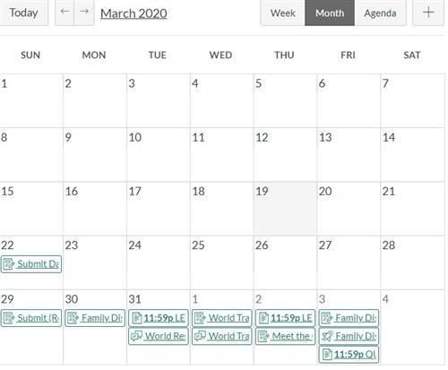Screen dimensions: 448x370
Task: Switch to Agenda view
Action: coord(380,13)
